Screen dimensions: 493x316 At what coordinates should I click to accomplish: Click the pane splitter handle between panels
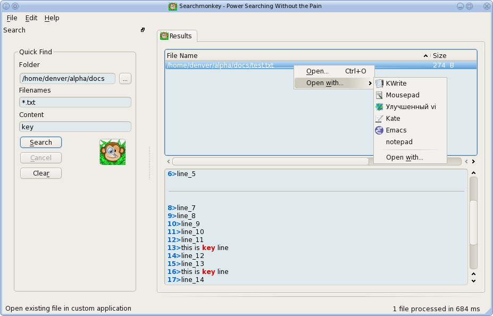149,163
